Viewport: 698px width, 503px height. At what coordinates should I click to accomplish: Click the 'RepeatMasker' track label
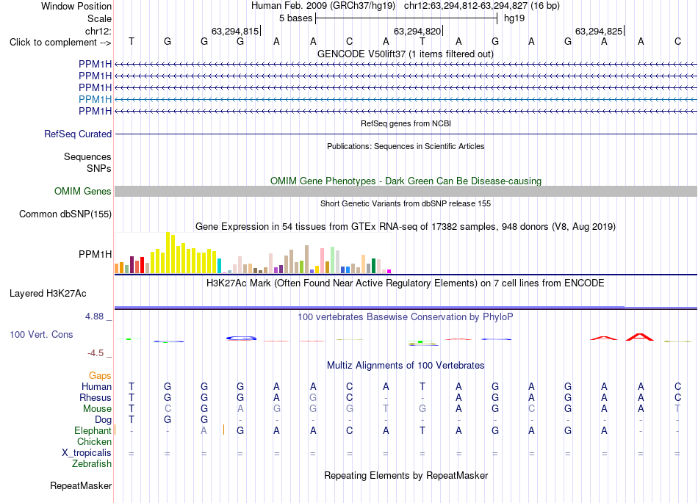pos(81,485)
